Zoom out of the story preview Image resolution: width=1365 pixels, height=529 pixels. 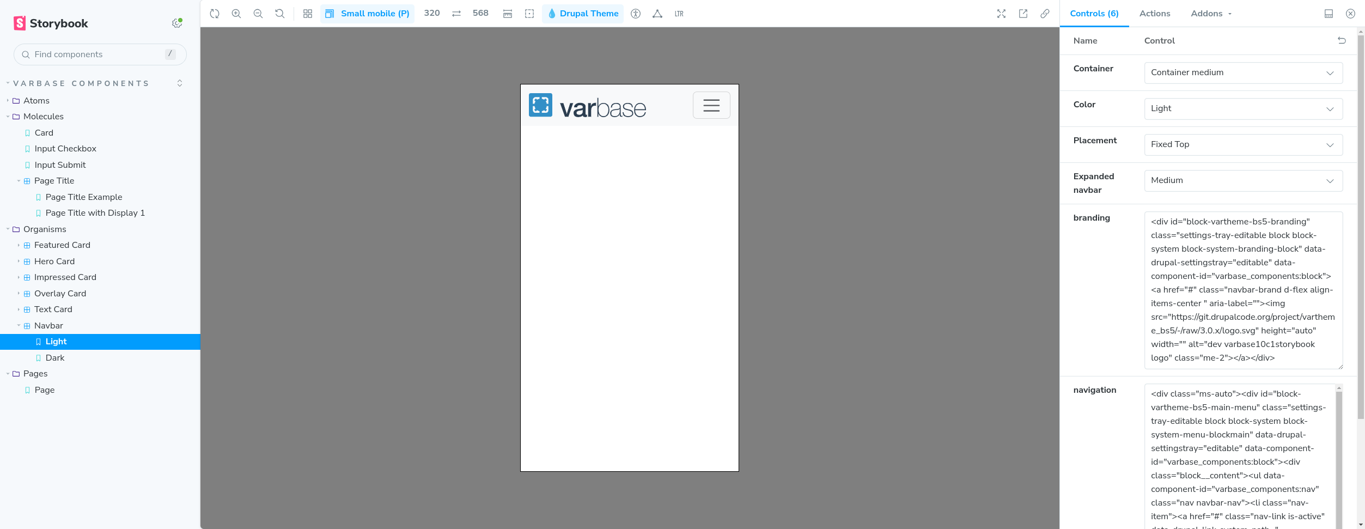[258, 14]
